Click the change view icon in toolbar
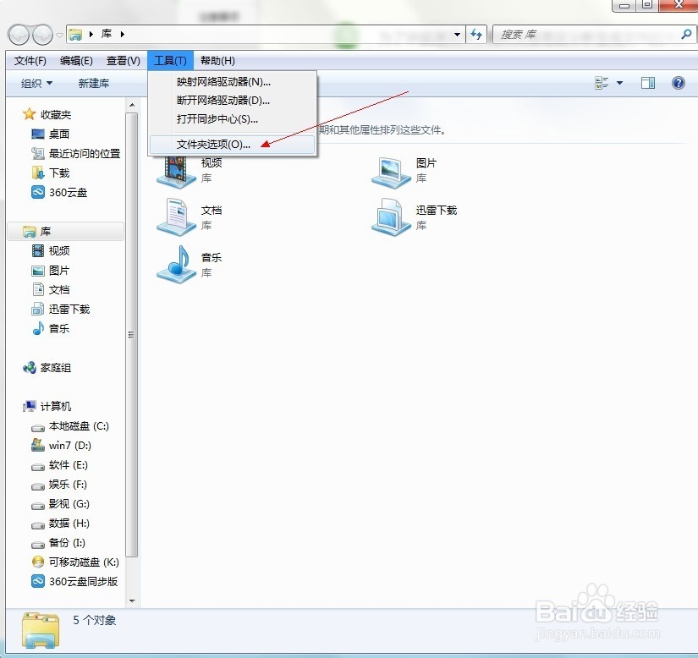Image resolution: width=698 pixels, height=658 pixels. (x=602, y=83)
